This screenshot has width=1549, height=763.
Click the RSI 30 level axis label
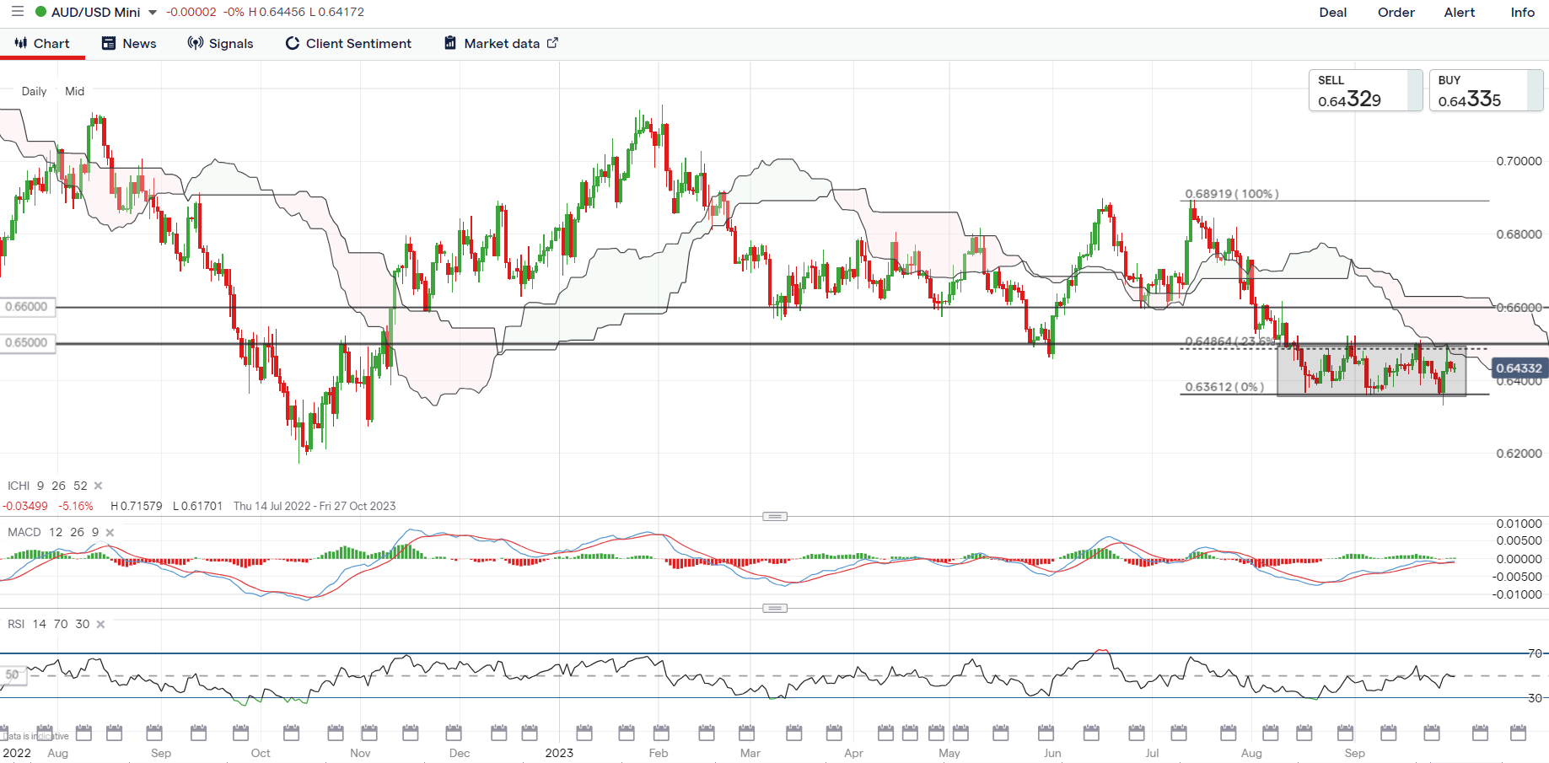[x=1535, y=698]
